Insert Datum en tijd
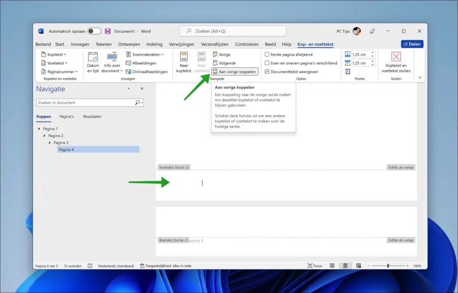This screenshot has height=293, width=458. point(93,62)
